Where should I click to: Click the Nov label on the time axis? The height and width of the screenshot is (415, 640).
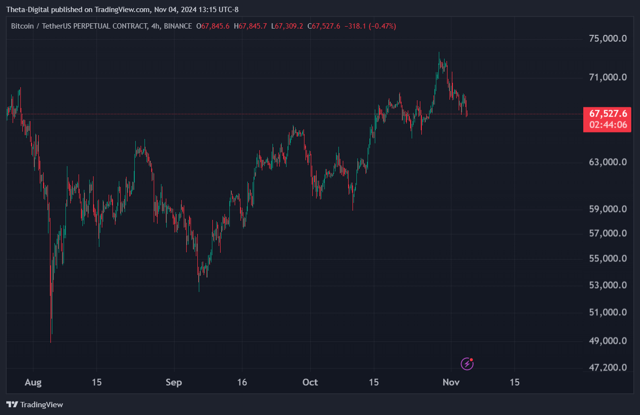451,383
